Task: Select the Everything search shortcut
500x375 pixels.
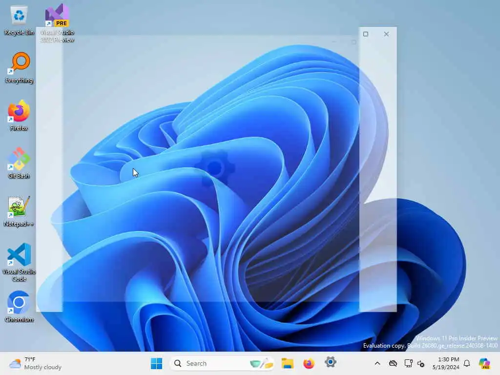Action: click(19, 68)
